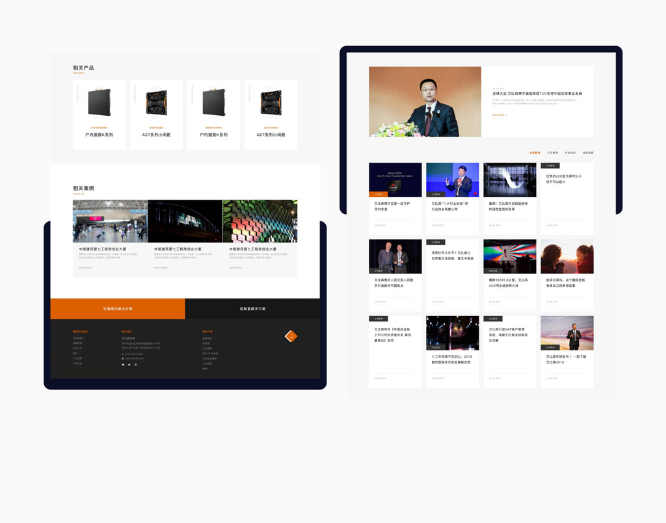Open the 行业动态 tab
The image size is (666, 523).
click(x=570, y=153)
